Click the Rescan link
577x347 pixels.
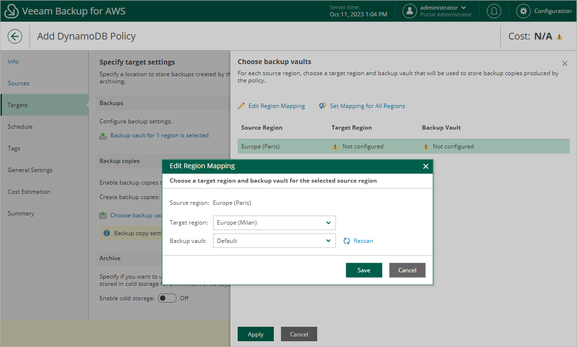[363, 241]
